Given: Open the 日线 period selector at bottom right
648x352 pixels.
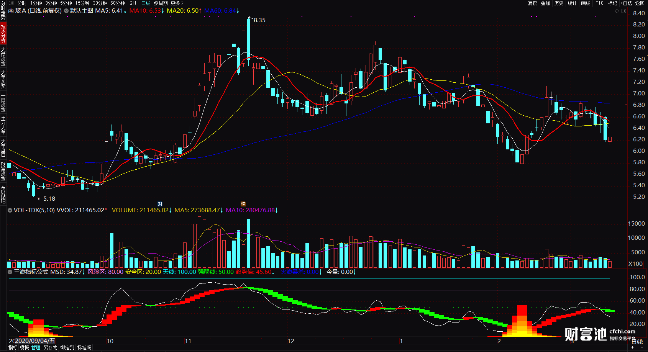Looking at the screenshot, I should [x=637, y=342].
